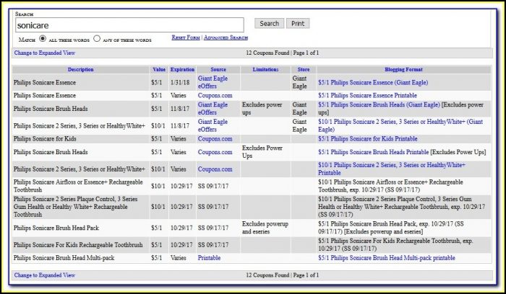Click the Reset Form link
The image size is (506, 294).
pos(186,37)
